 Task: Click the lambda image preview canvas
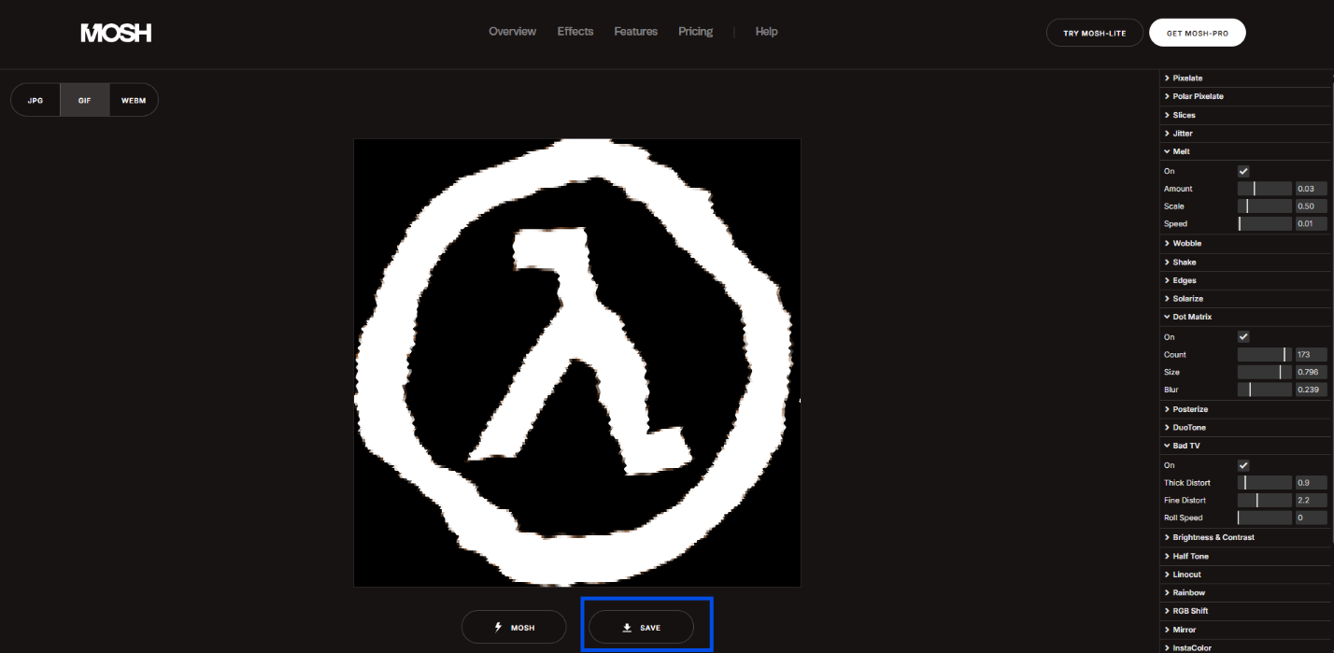click(x=577, y=362)
